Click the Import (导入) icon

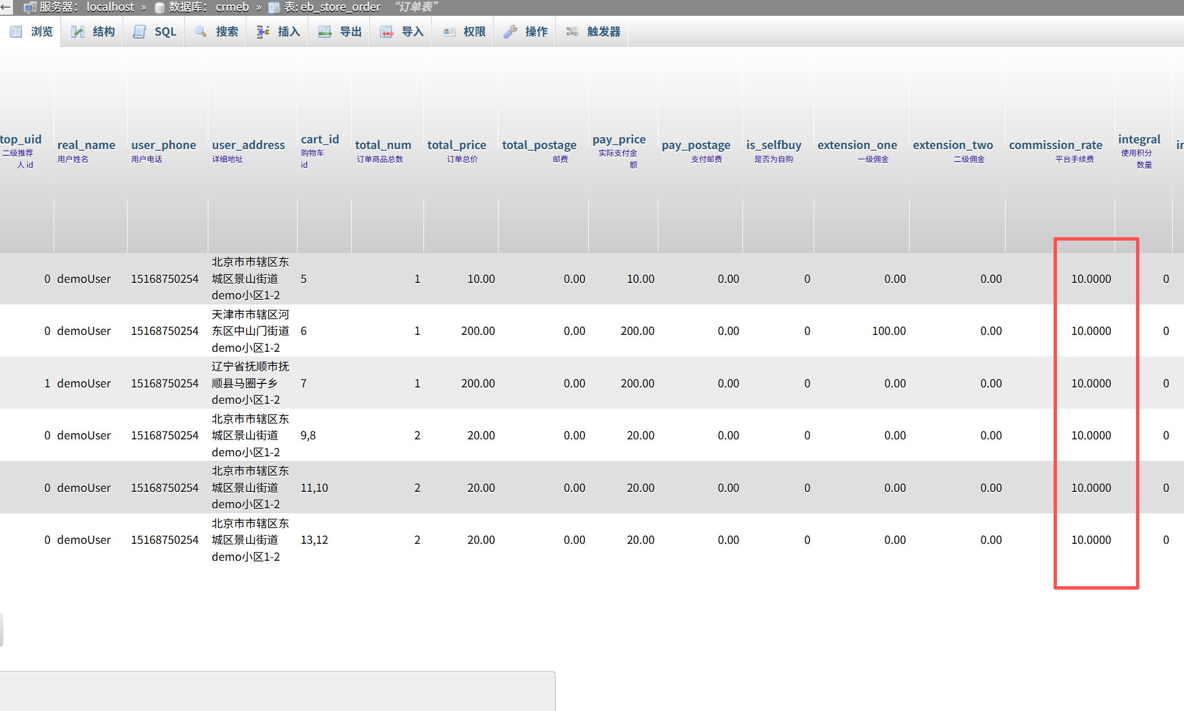[x=386, y=32]
